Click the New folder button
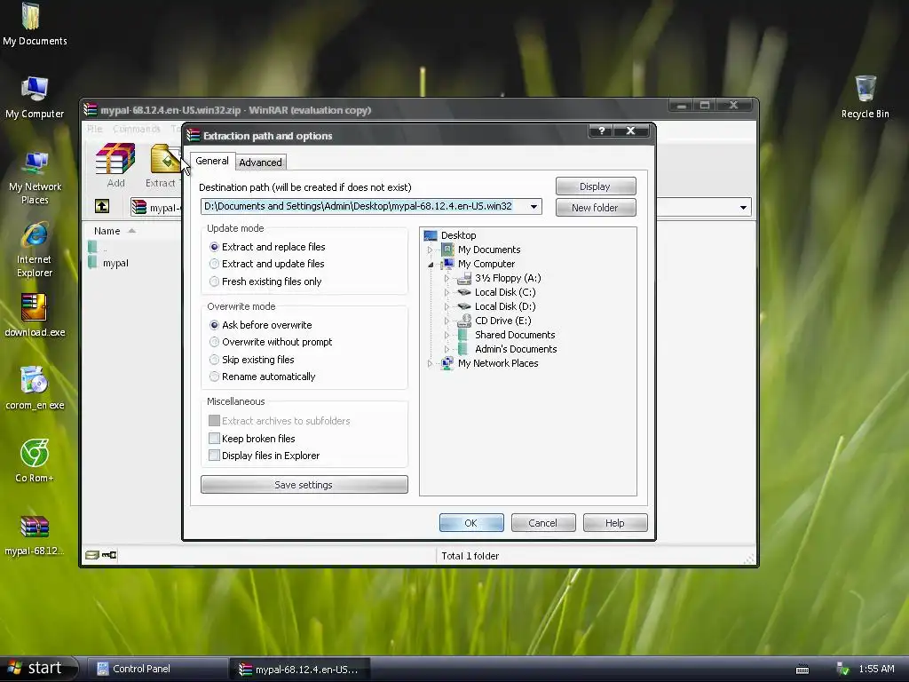Image resolution: width=909 pixels, height=682 pixels. [596, 208]
